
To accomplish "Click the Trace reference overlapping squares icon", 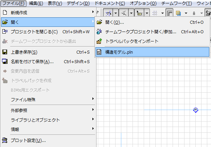I will tap(178, 13).
